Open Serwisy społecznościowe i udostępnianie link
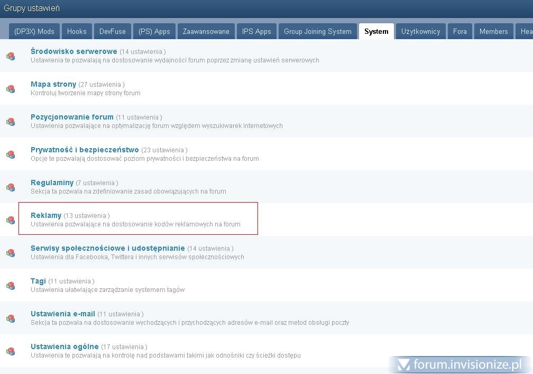This screenshot has width=533, height=374. 108,248
